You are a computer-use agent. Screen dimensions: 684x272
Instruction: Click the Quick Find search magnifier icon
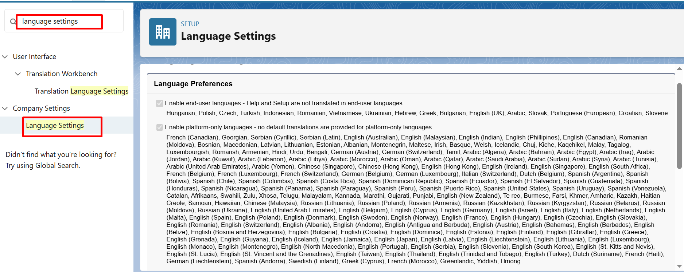coord(13,21)
